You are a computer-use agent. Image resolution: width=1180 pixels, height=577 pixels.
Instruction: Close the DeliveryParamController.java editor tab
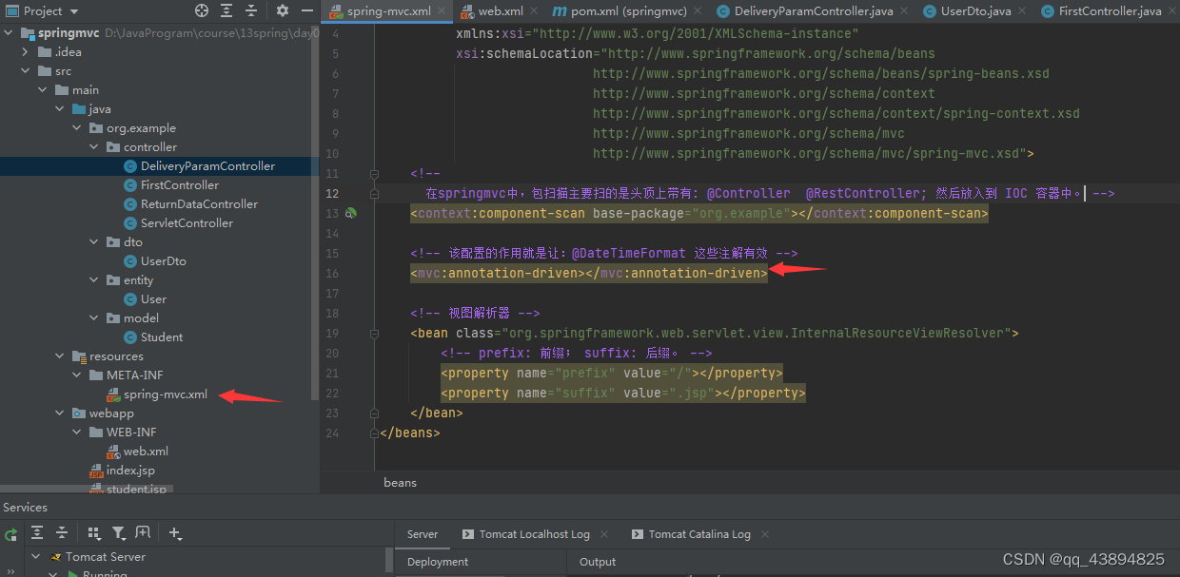(x=904, y=11)
